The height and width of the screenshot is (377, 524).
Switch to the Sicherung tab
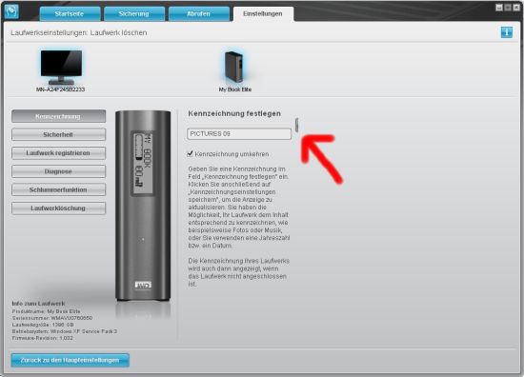click(x=133, y=14)
